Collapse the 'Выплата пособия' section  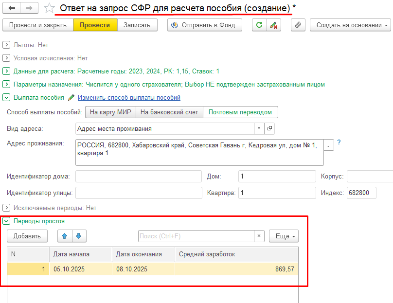[x=6, y=97]
